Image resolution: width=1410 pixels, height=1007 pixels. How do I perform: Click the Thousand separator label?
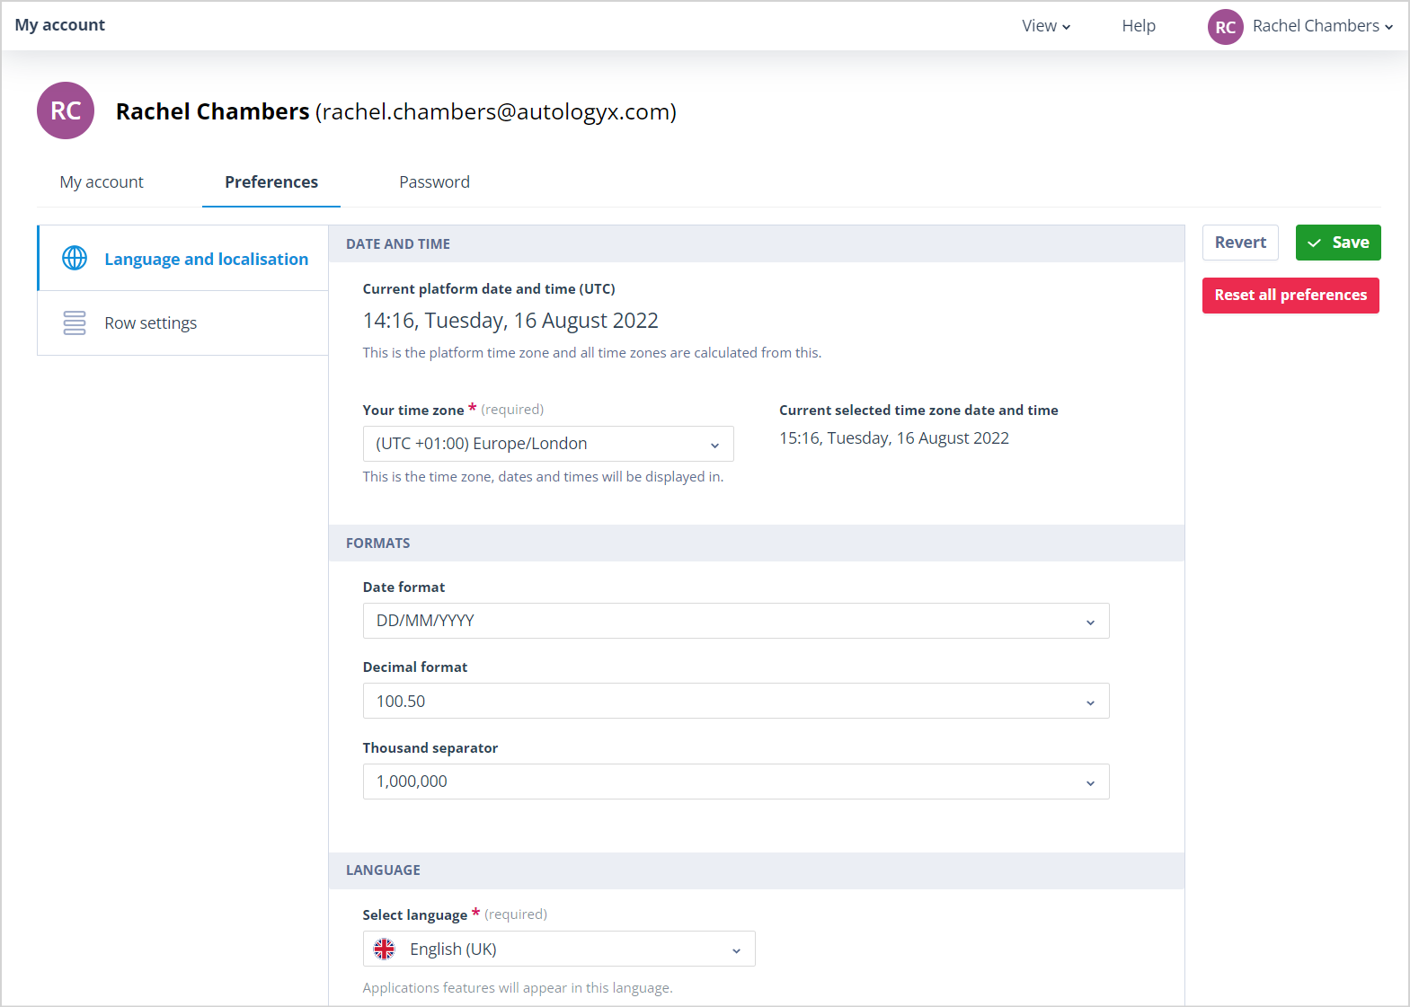tap(430, 748)
